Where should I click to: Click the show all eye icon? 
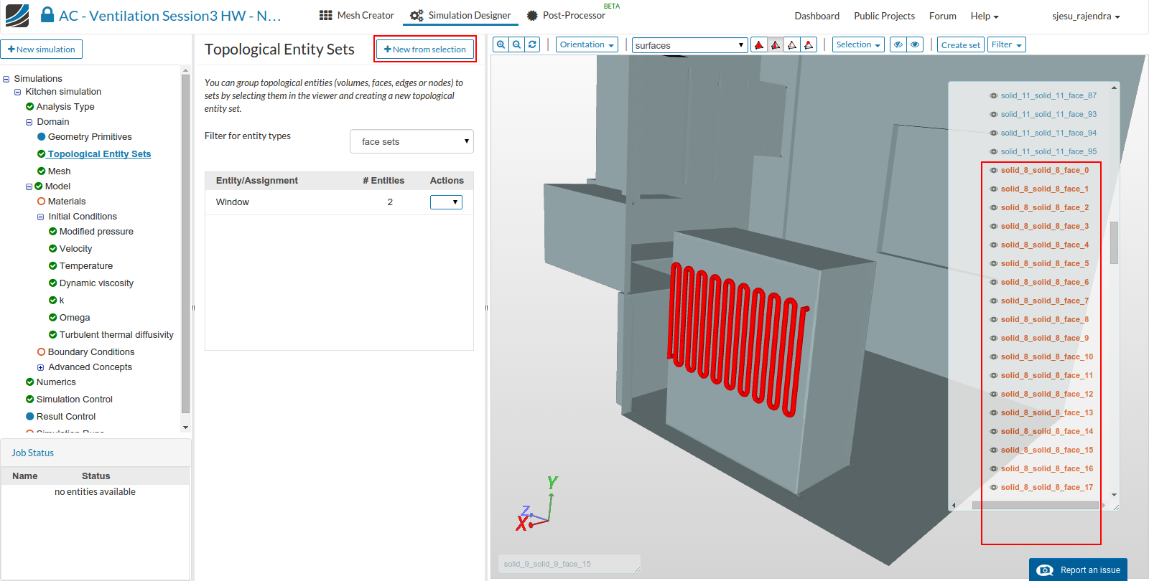(915, 44)
